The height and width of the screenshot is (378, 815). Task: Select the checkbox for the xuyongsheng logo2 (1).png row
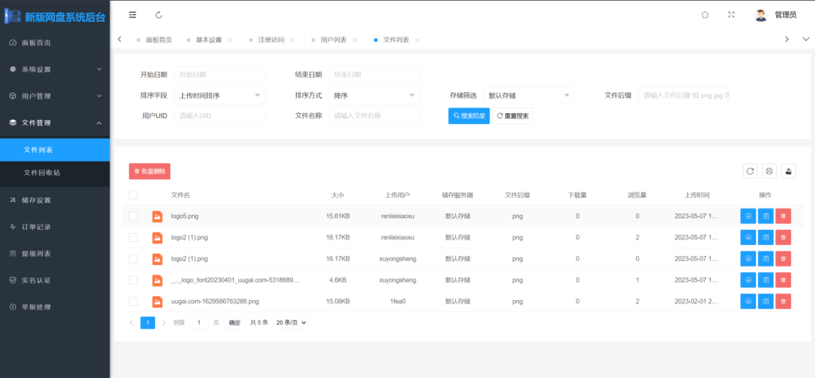point(133,259)
